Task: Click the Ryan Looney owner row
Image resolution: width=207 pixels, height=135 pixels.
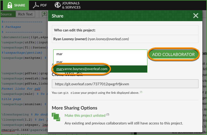Action: tap(125, 39)
